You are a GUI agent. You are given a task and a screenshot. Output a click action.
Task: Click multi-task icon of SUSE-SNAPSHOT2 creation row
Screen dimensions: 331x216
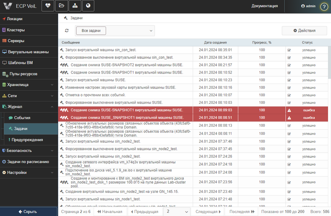click(x=64, y=65)
